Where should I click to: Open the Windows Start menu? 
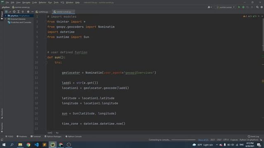pyautogui.click(x=4, y=145)
